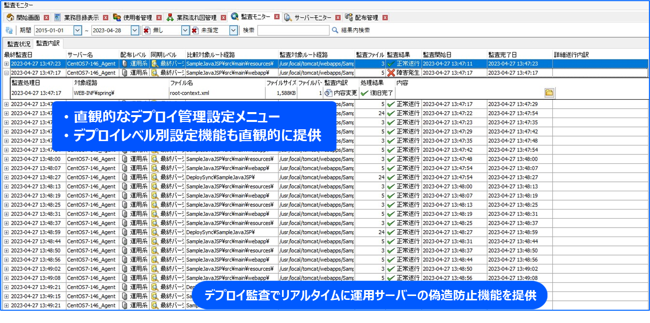Switch to the 監査状況 sub-tab
Viewport: 650px width, 323px height.
tap(18, 44)
